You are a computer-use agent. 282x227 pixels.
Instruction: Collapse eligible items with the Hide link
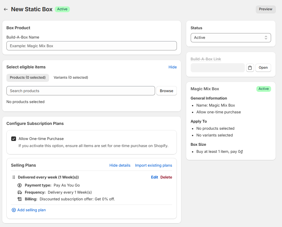(172, 67)
